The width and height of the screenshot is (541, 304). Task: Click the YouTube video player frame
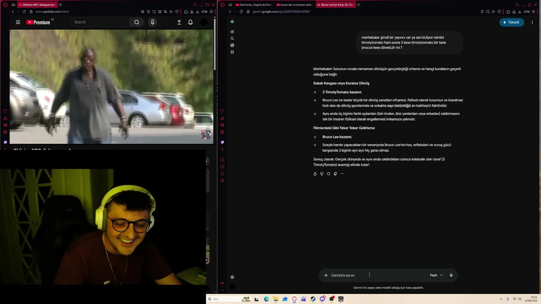pos(112,87)
